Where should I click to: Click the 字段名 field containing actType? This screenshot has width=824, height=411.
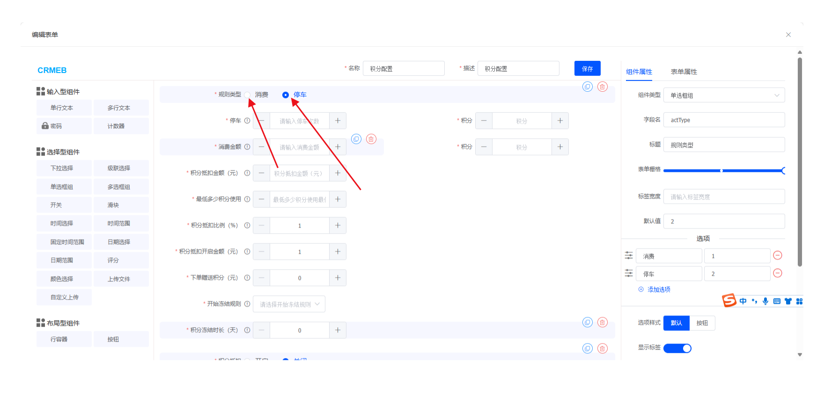tap(724, 120)
